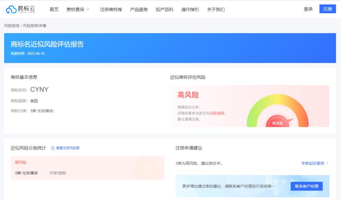Select 产品服务 from the navigation

point(139,9)
